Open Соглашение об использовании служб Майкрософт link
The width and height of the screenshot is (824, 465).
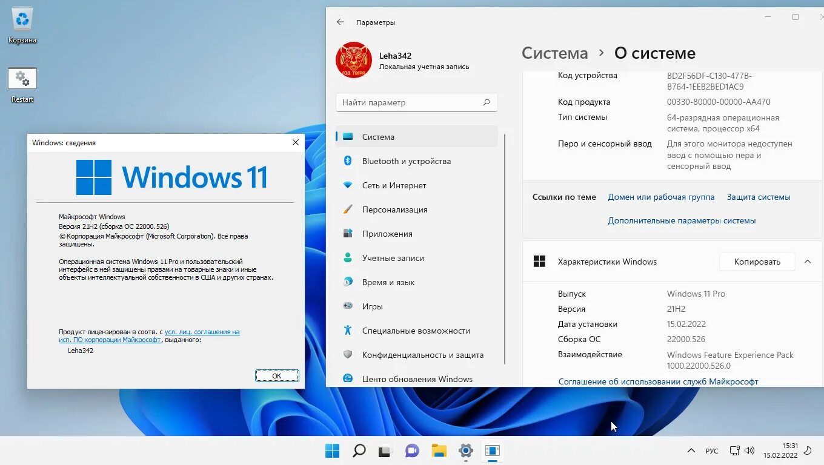[658, 381]
